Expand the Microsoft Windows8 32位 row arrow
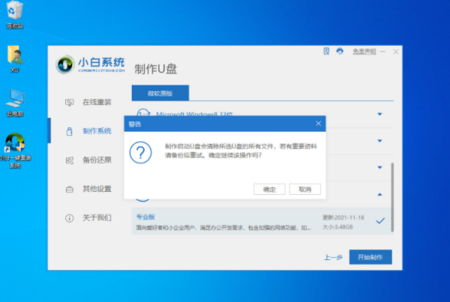This screenshot has width=450, height=302. tap(379, 114)
